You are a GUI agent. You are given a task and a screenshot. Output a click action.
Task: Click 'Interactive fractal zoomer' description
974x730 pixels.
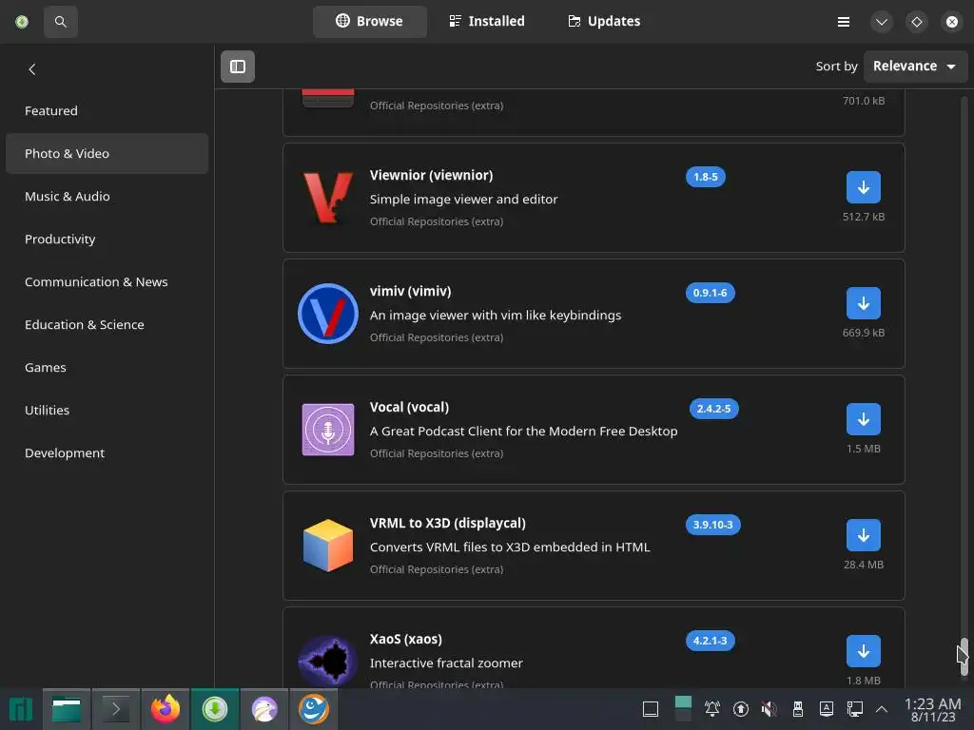click(446, 663)
